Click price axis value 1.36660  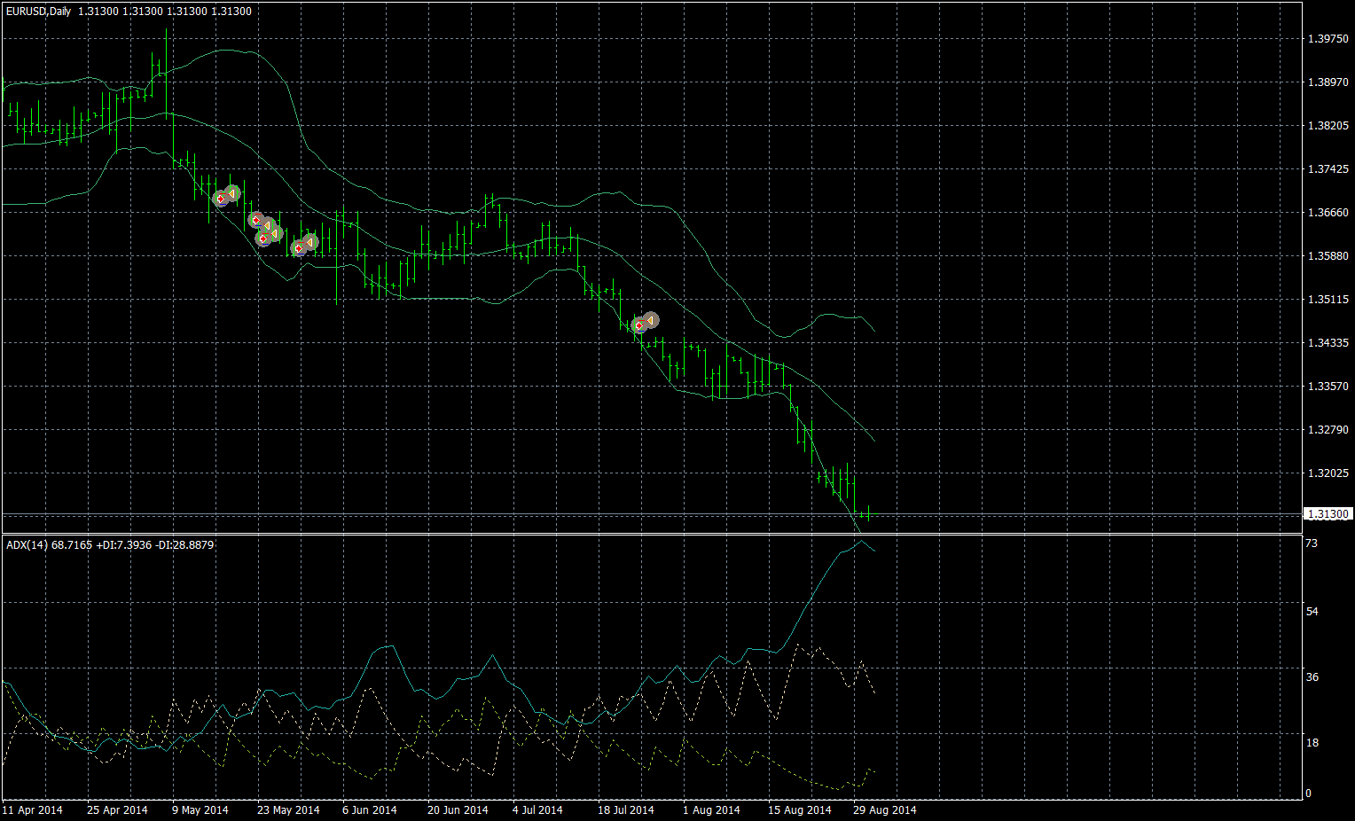[1328, 213]
